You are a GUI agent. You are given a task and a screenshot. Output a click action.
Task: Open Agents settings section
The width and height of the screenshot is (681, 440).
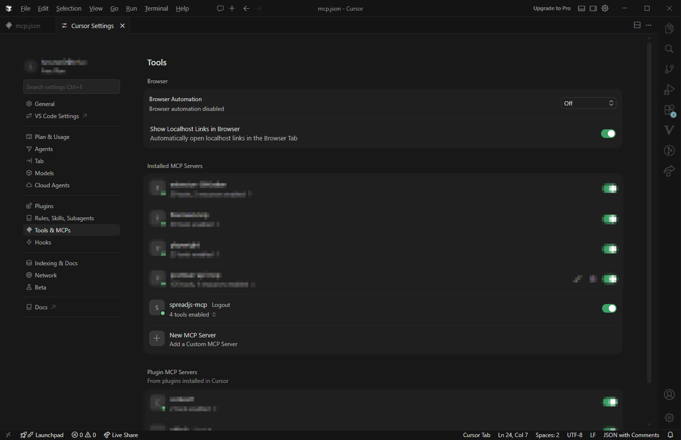(72, 149)
